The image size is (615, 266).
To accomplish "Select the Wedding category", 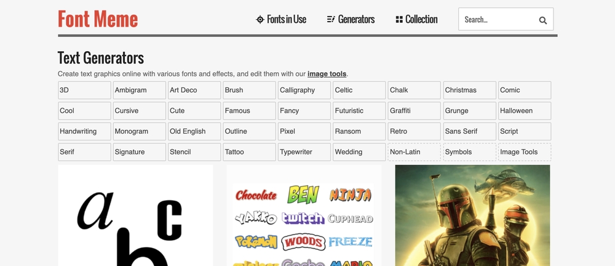I will 359,152.
